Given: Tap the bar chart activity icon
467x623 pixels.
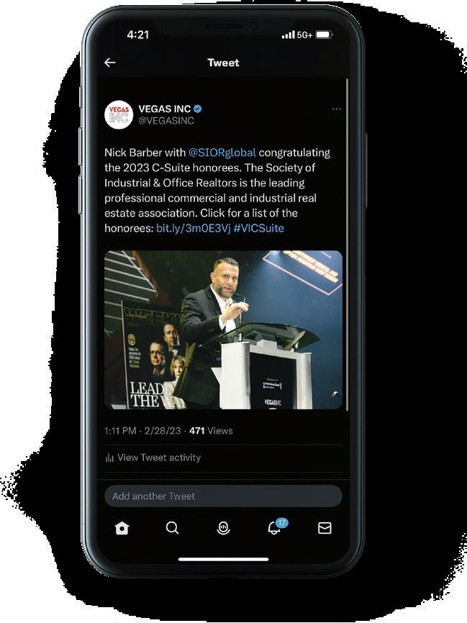Looking at the screenshot, I should [x=109, y=458].
